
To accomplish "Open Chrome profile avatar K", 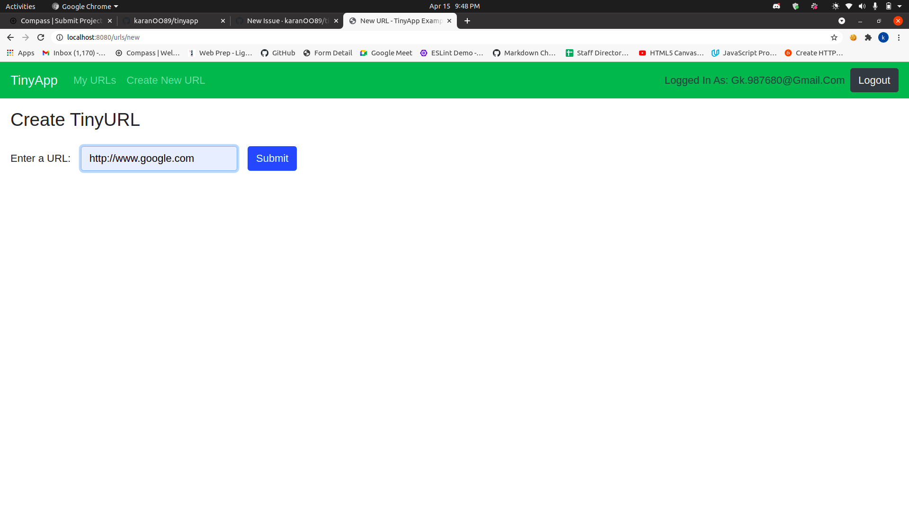I will [x=883, y=37].
